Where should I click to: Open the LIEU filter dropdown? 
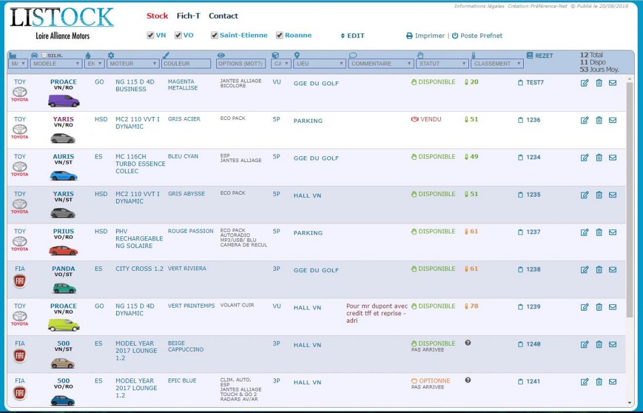coord(320,64)
